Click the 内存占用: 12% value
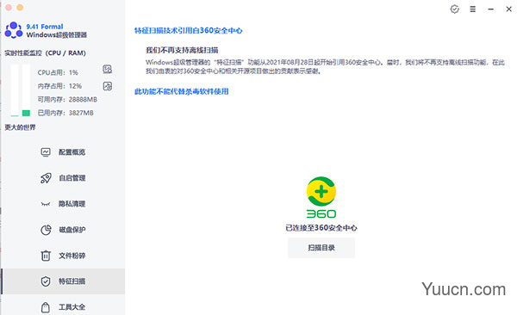The height and width of the screenshot is (315, 517). (59, 86)
